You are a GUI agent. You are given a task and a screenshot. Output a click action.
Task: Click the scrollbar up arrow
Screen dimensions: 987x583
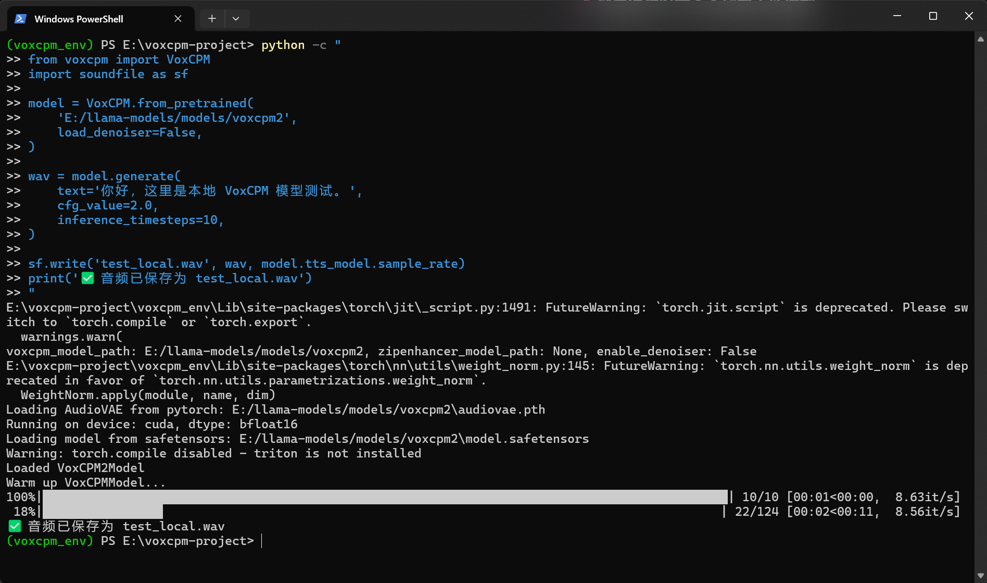pyautogui.click(x=981, y=39)
